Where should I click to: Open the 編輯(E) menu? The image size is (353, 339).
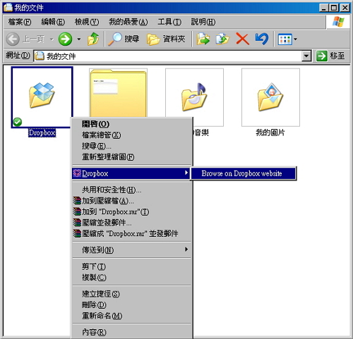point(53,22)
